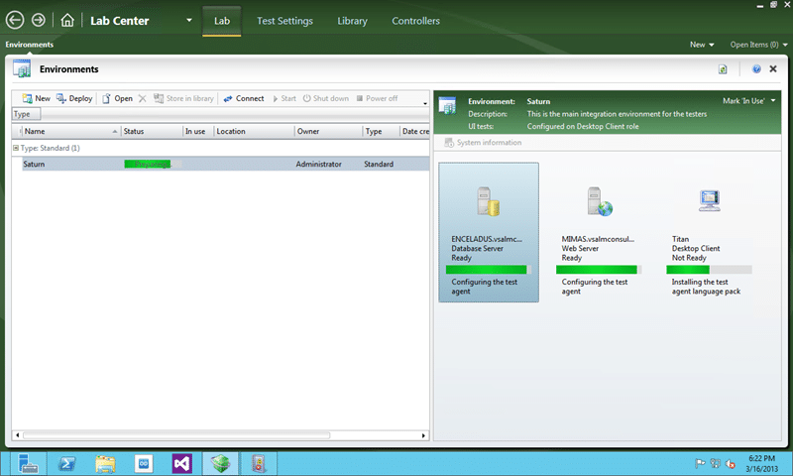Viewport: 793px width, 476px height.
Task: Open the Open Items (0) dropdown
Action: pos(758,45)
